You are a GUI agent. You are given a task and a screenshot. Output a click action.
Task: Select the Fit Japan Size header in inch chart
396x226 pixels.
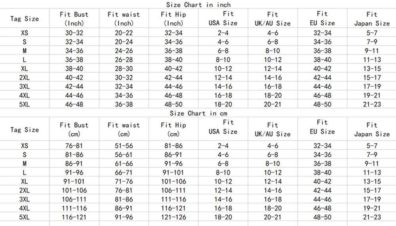372,19
